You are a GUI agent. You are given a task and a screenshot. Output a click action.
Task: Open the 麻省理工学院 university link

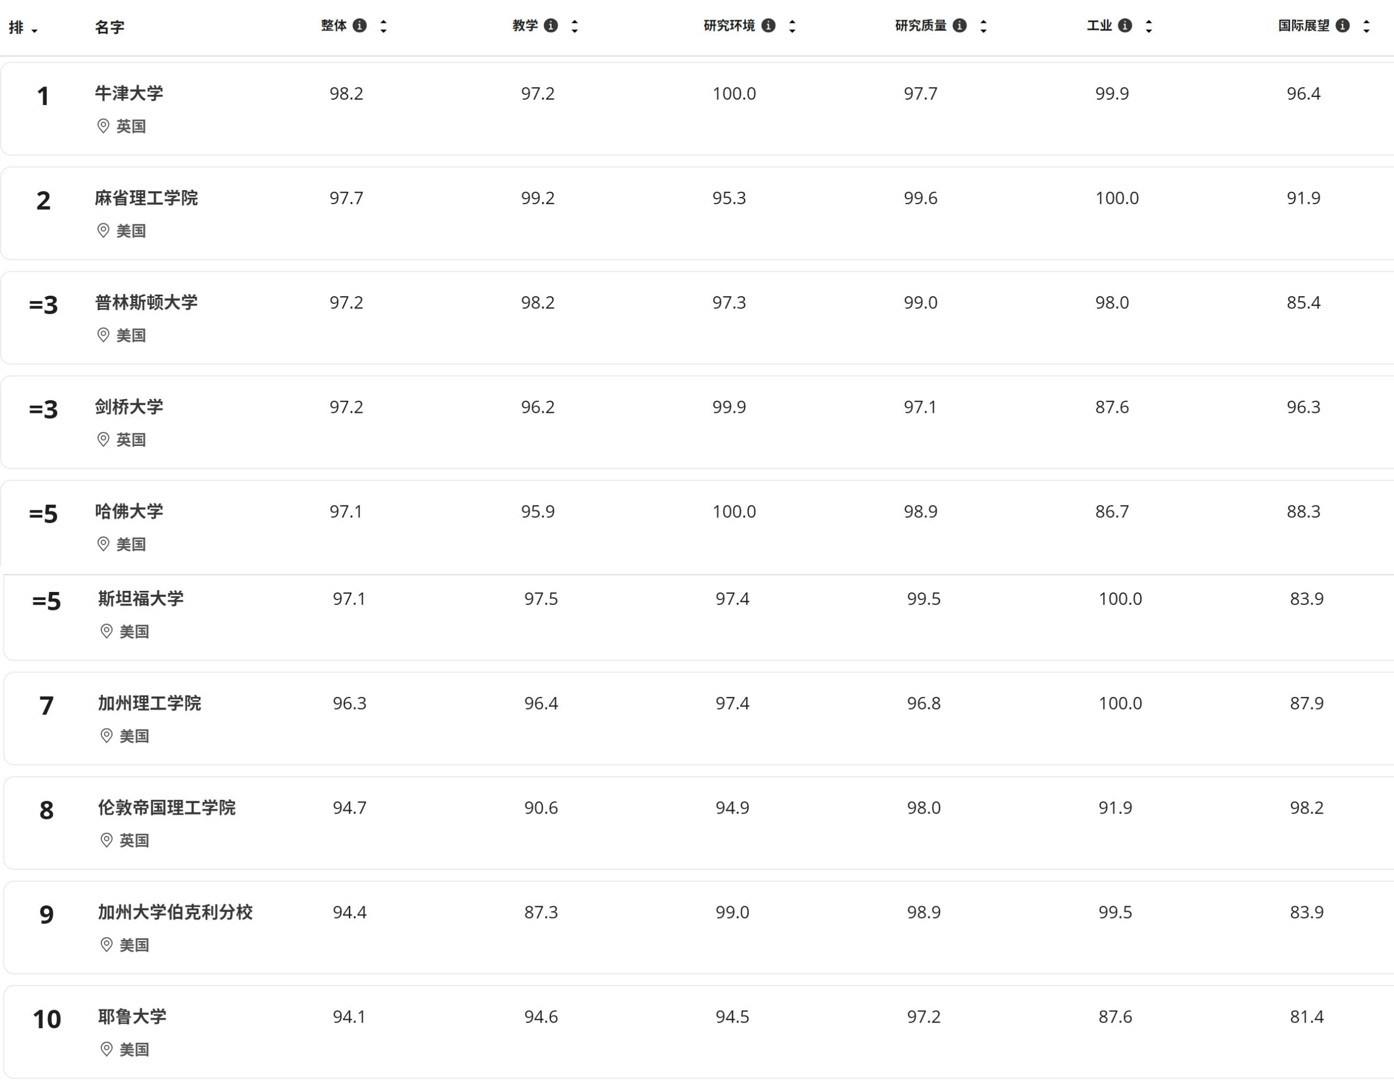(146, 198)
